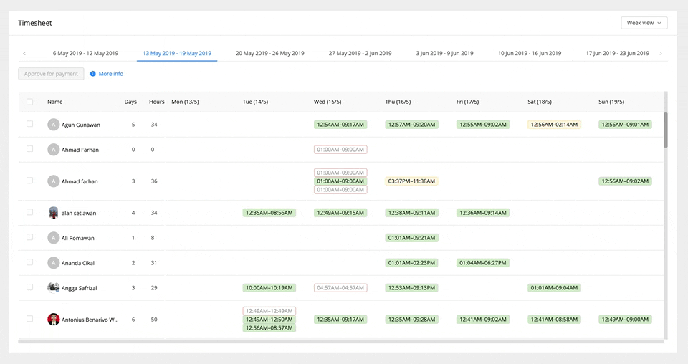Screen dimensions: 688x364
Task: Click the More info icon
Action: pyautogui.click(x=93, y=74)
